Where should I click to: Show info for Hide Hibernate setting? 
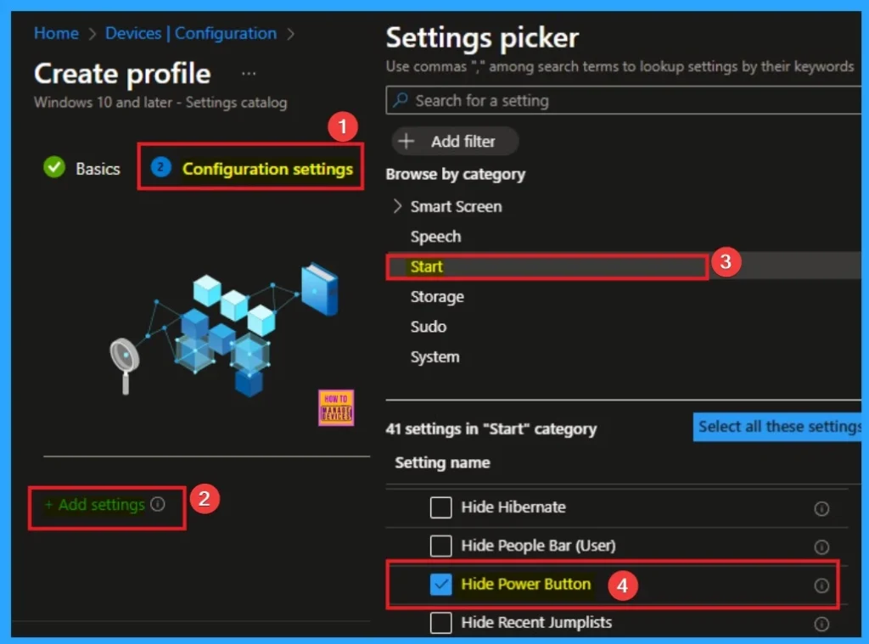click(821, 508)
